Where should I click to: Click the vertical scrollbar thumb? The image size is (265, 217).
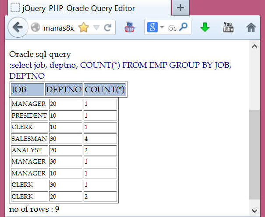pyautogui.click(x=254, y=154)
